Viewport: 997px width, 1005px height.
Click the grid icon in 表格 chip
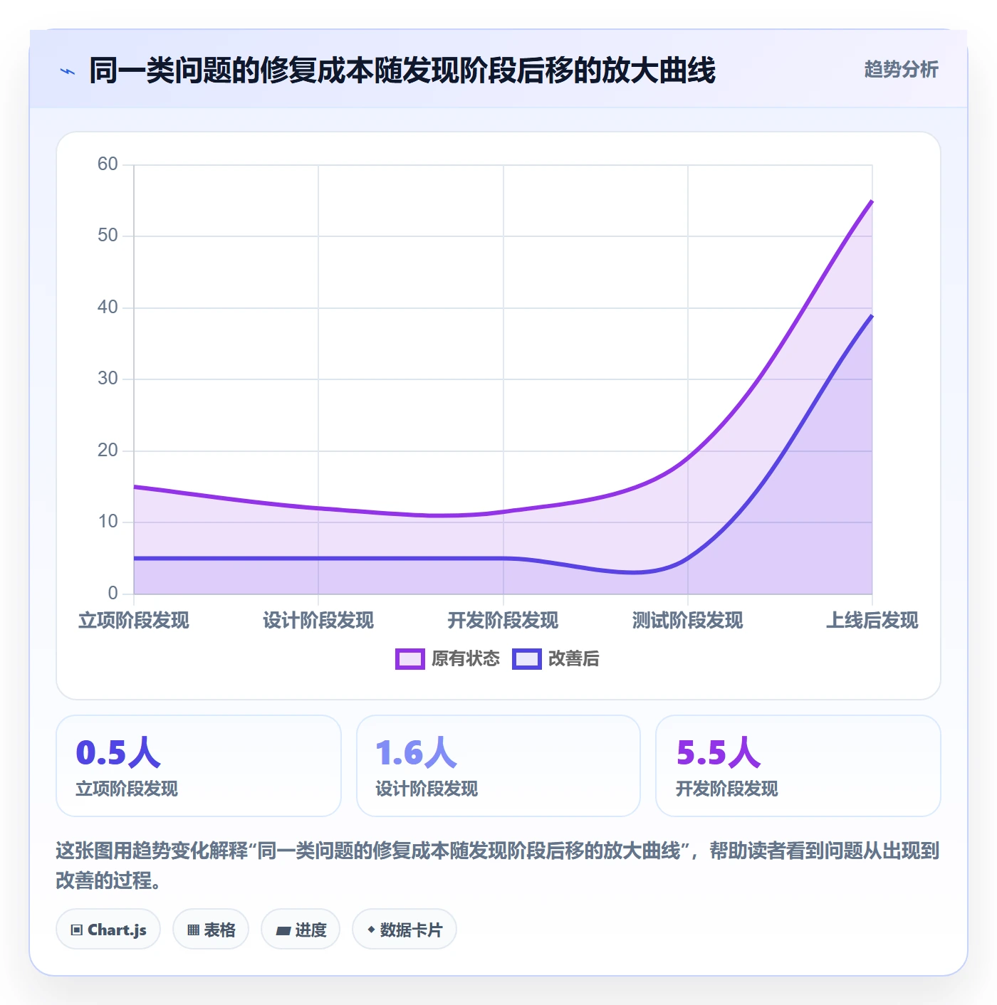193,930
